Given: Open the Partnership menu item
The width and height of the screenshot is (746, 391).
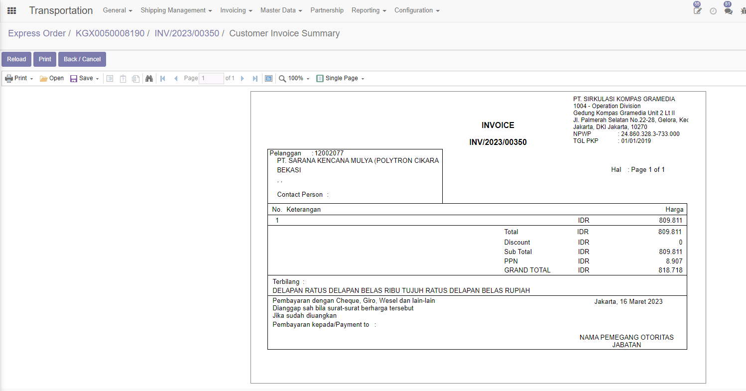Looking at the screenshot, I should point(327,10).
